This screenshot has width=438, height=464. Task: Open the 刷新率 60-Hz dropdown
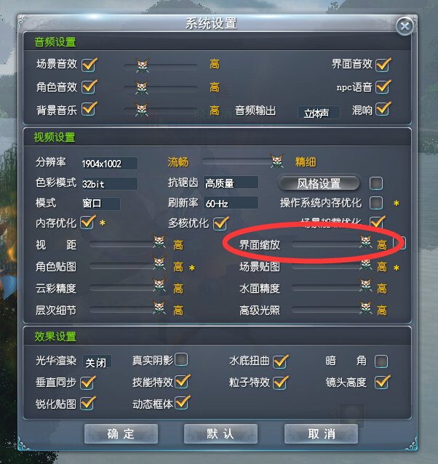(x=231, y=203)
